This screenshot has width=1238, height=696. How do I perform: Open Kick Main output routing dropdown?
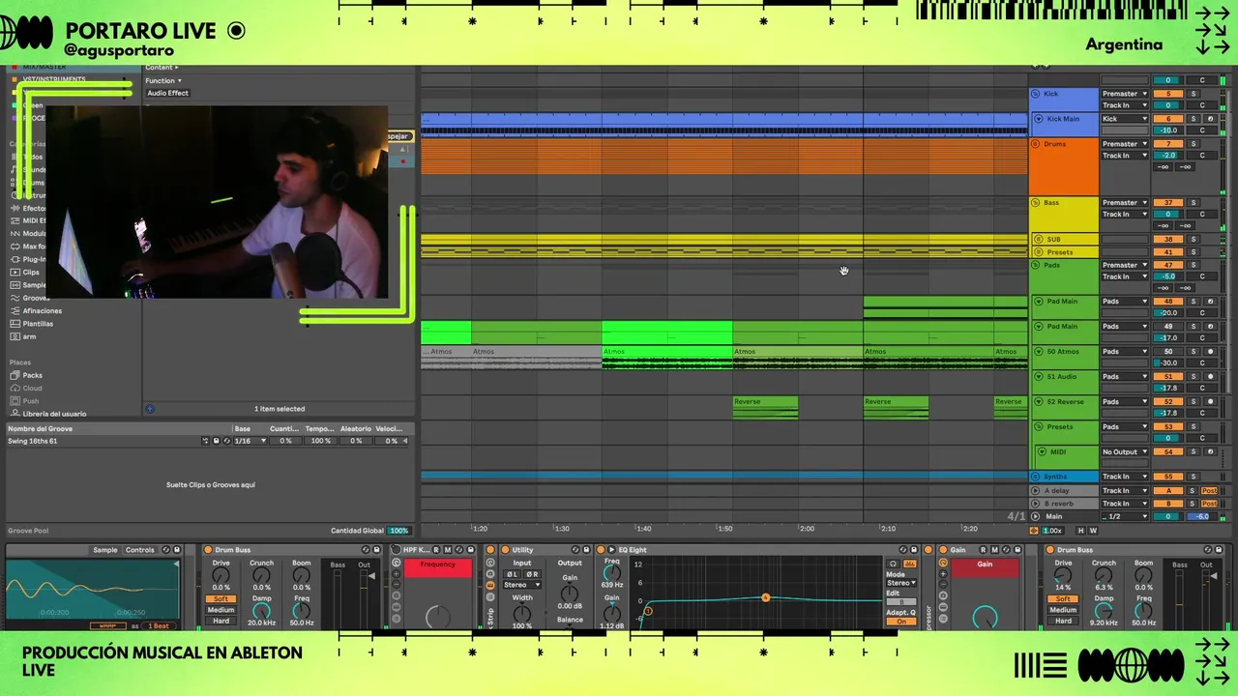(1125, 119)
